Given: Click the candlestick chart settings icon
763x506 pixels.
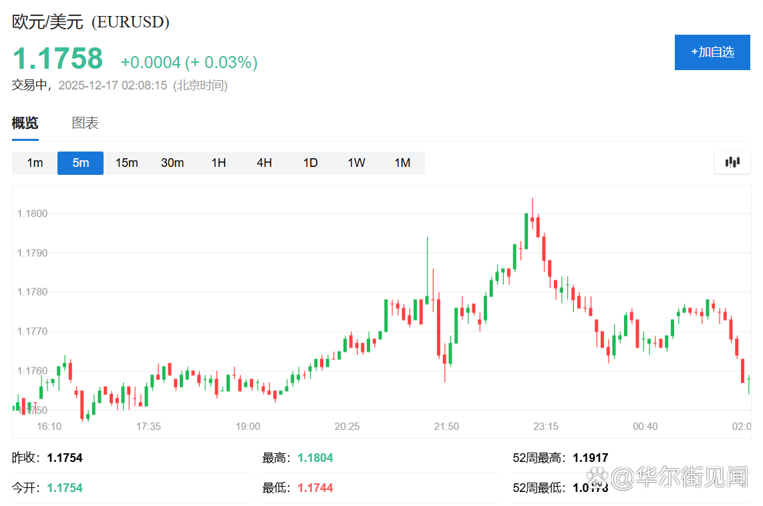Looking at the screenshot, I should [732, 163].
